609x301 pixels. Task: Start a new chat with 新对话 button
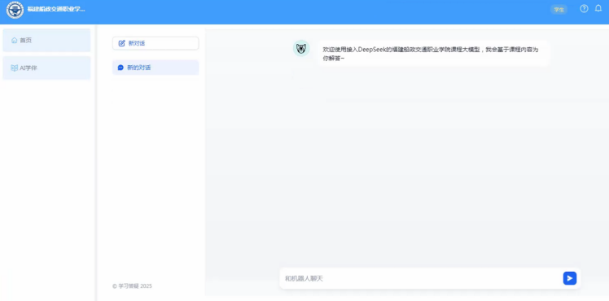point(156,43)
